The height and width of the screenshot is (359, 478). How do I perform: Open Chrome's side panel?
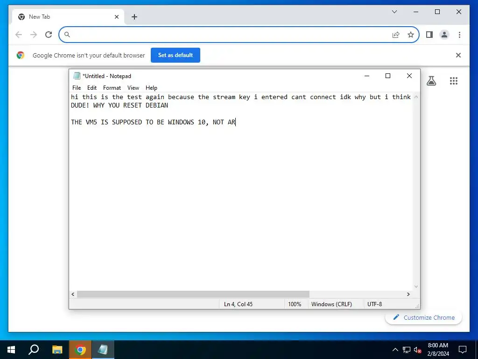point(429,35)
